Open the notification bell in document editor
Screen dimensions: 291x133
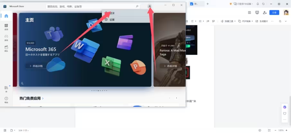pos(258,4)
